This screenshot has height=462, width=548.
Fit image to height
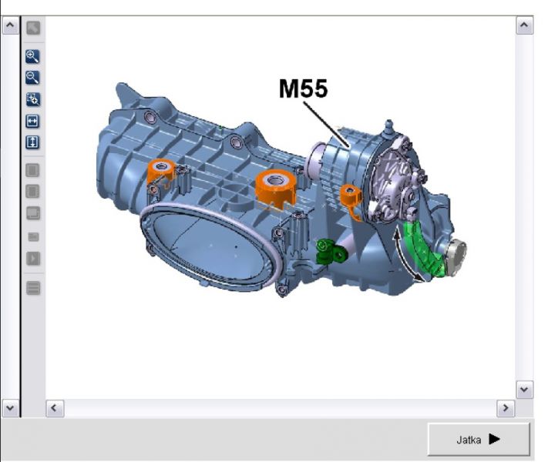coord(33,142)
